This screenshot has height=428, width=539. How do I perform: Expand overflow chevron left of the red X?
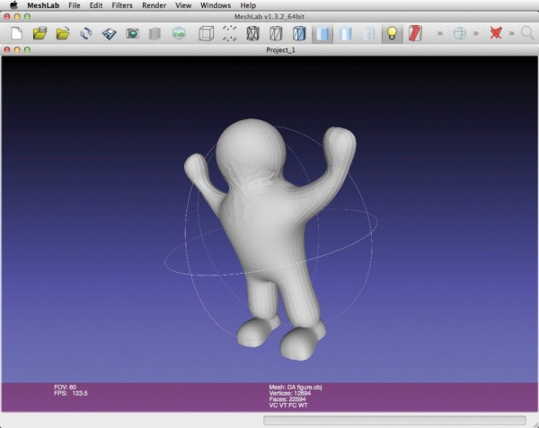click(477, 33)
